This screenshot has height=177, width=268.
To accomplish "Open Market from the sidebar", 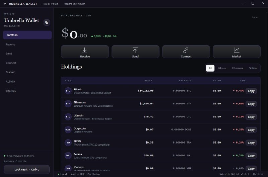I will pos(10,72).
